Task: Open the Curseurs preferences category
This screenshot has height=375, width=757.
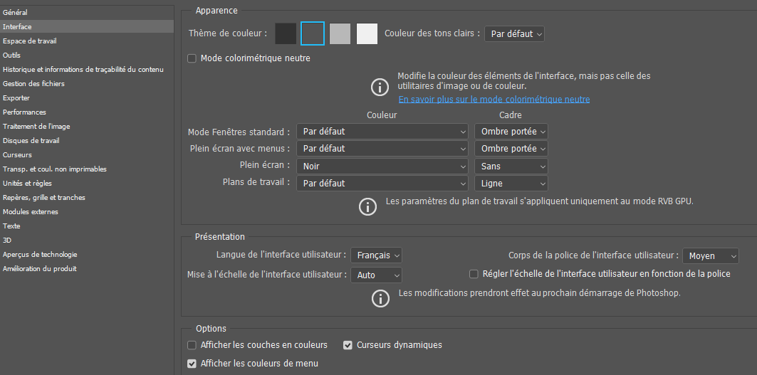Action: [x=87, y=155]
